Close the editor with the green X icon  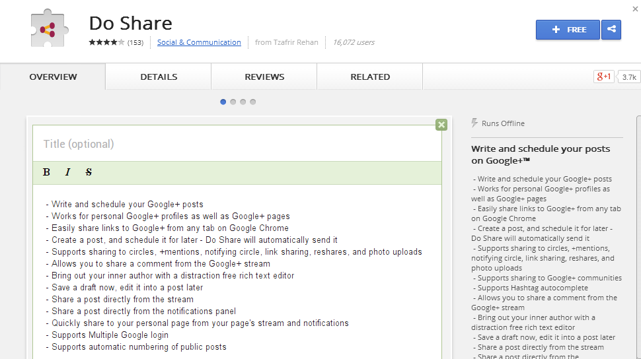[x=441, y=125]
